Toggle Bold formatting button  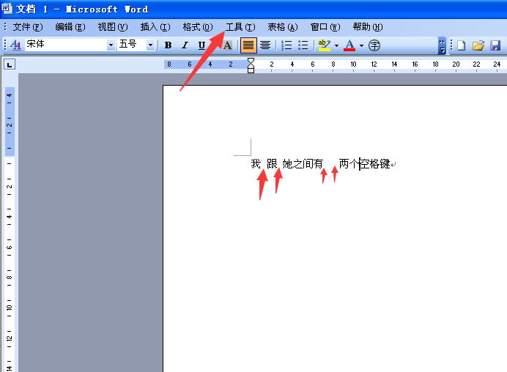[168, 45]
